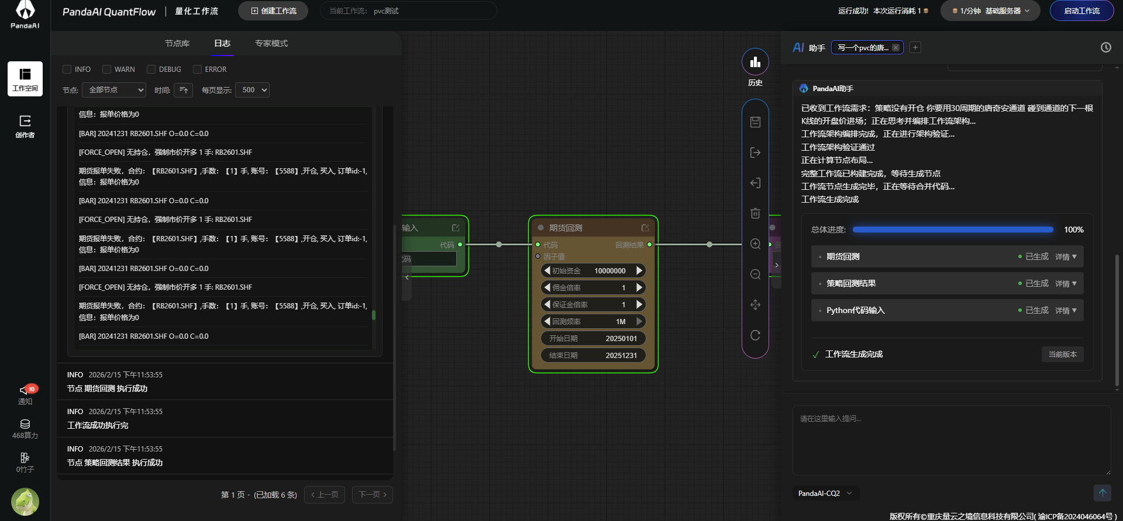Expand the right node with the arrow handle
The width and height of the screenshot is (1123, 521).
click(776, 265)
